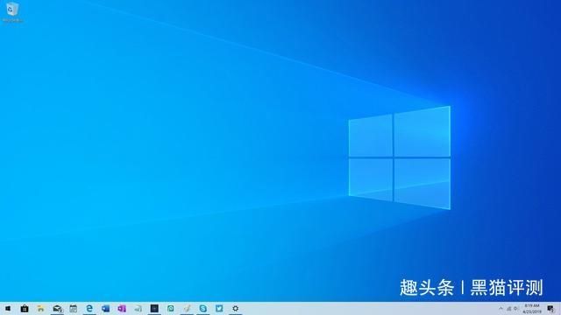Open File Explorer from the taskbar
The width and height of the screenshot is (561, 315).
coord(41,309)
